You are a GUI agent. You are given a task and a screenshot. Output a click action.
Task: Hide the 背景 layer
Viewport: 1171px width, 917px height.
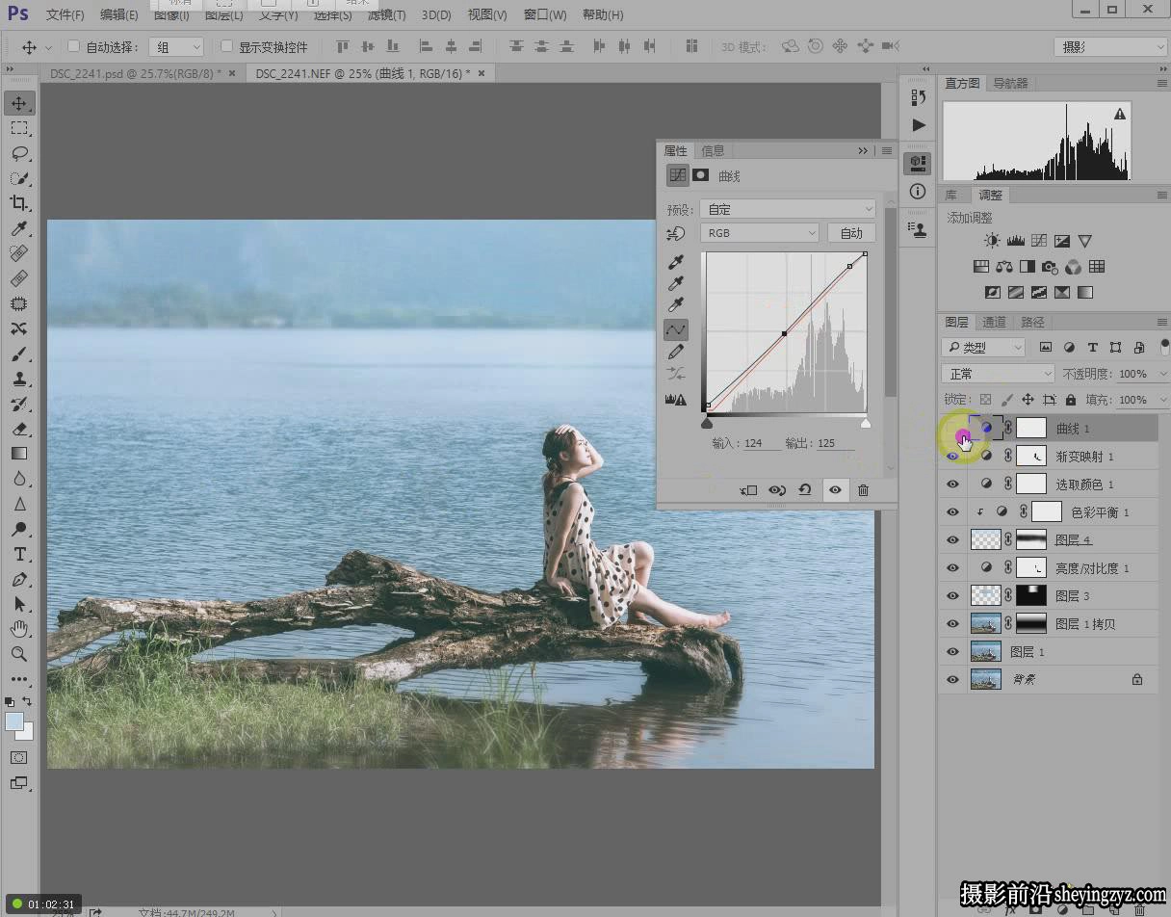[x=953, y=680]
